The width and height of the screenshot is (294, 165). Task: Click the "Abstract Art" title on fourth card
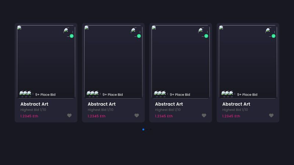pos(236,104)
